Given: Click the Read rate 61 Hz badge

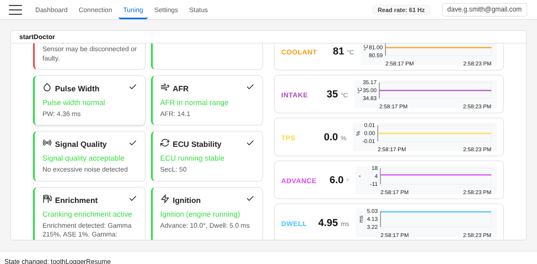Looking at the screenshot, I should (x=401, y=10).
